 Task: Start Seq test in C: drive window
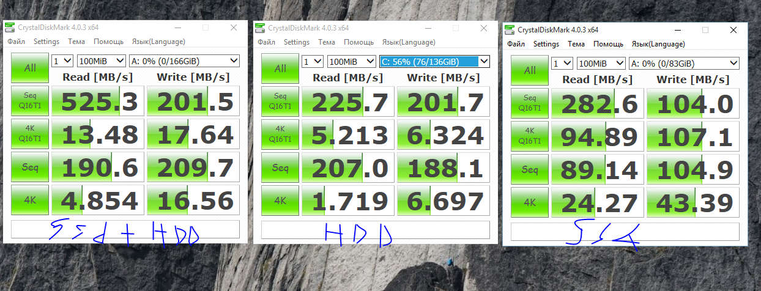point(280,167)
